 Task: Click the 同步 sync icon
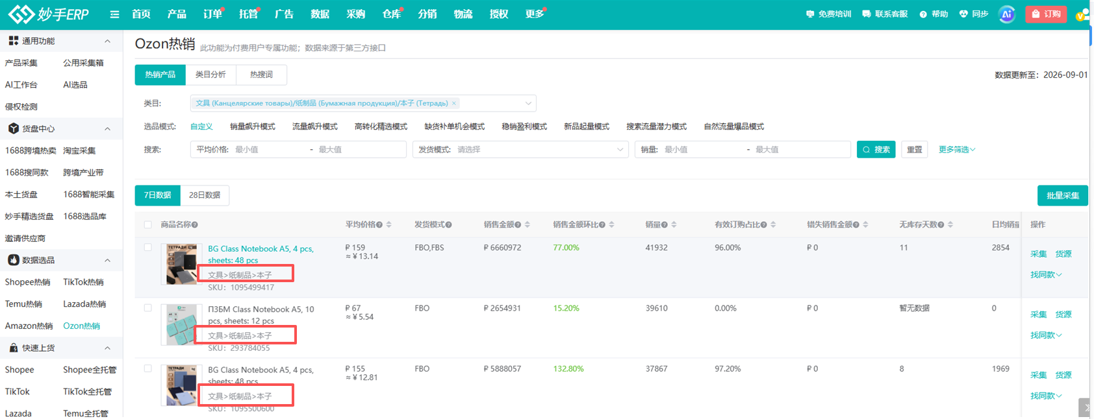tap(973, 14)
